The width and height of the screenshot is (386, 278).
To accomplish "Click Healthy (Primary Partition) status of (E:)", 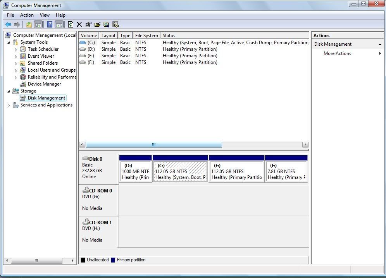I will pyautogui.click(x=190, y=56).
